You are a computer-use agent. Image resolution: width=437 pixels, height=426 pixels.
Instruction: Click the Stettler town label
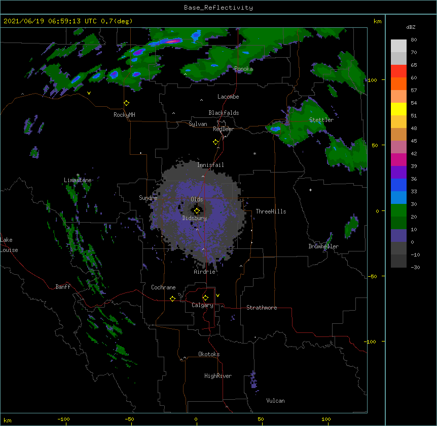321,120
